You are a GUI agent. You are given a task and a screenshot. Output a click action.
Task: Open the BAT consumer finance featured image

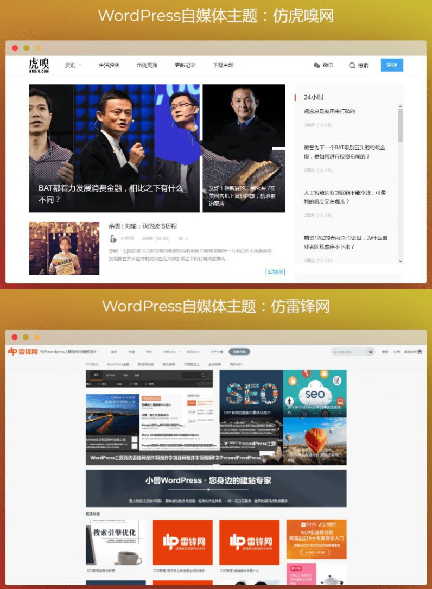[x=114, y=148]
